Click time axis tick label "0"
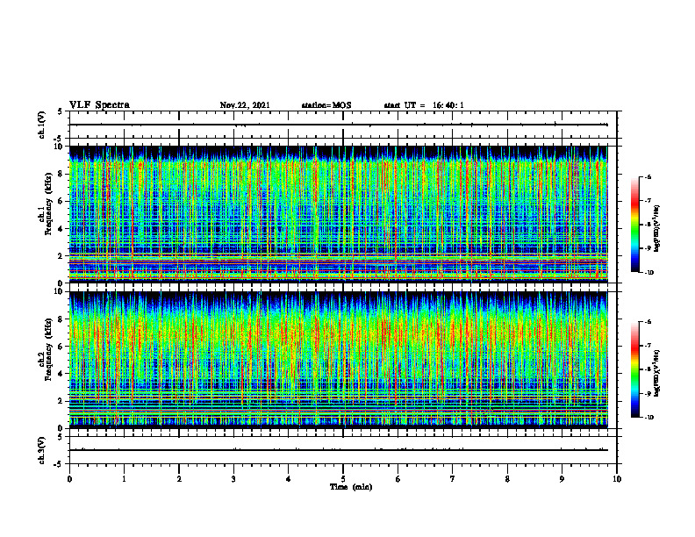Screen dimensions: 695x537 click(69, 479)
